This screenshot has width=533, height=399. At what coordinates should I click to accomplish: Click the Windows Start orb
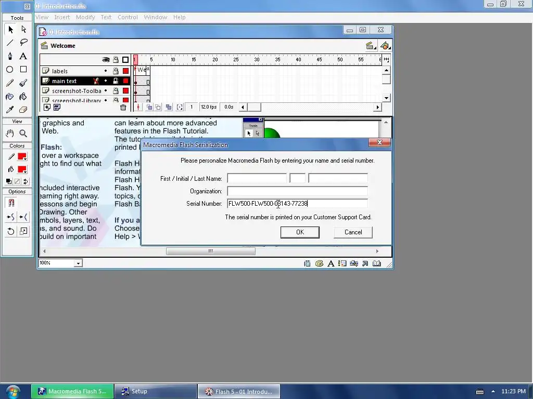[13, 392]
